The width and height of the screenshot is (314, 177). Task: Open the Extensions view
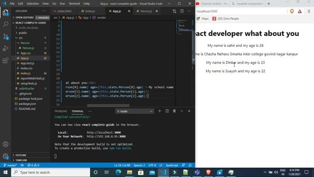(5, 60)
